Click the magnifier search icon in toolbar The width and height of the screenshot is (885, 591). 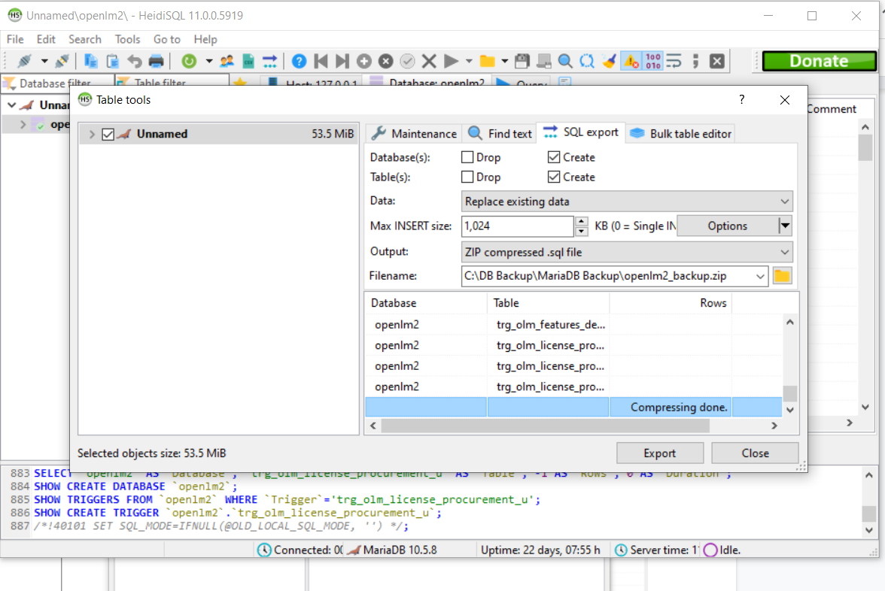tap(565, 61)
